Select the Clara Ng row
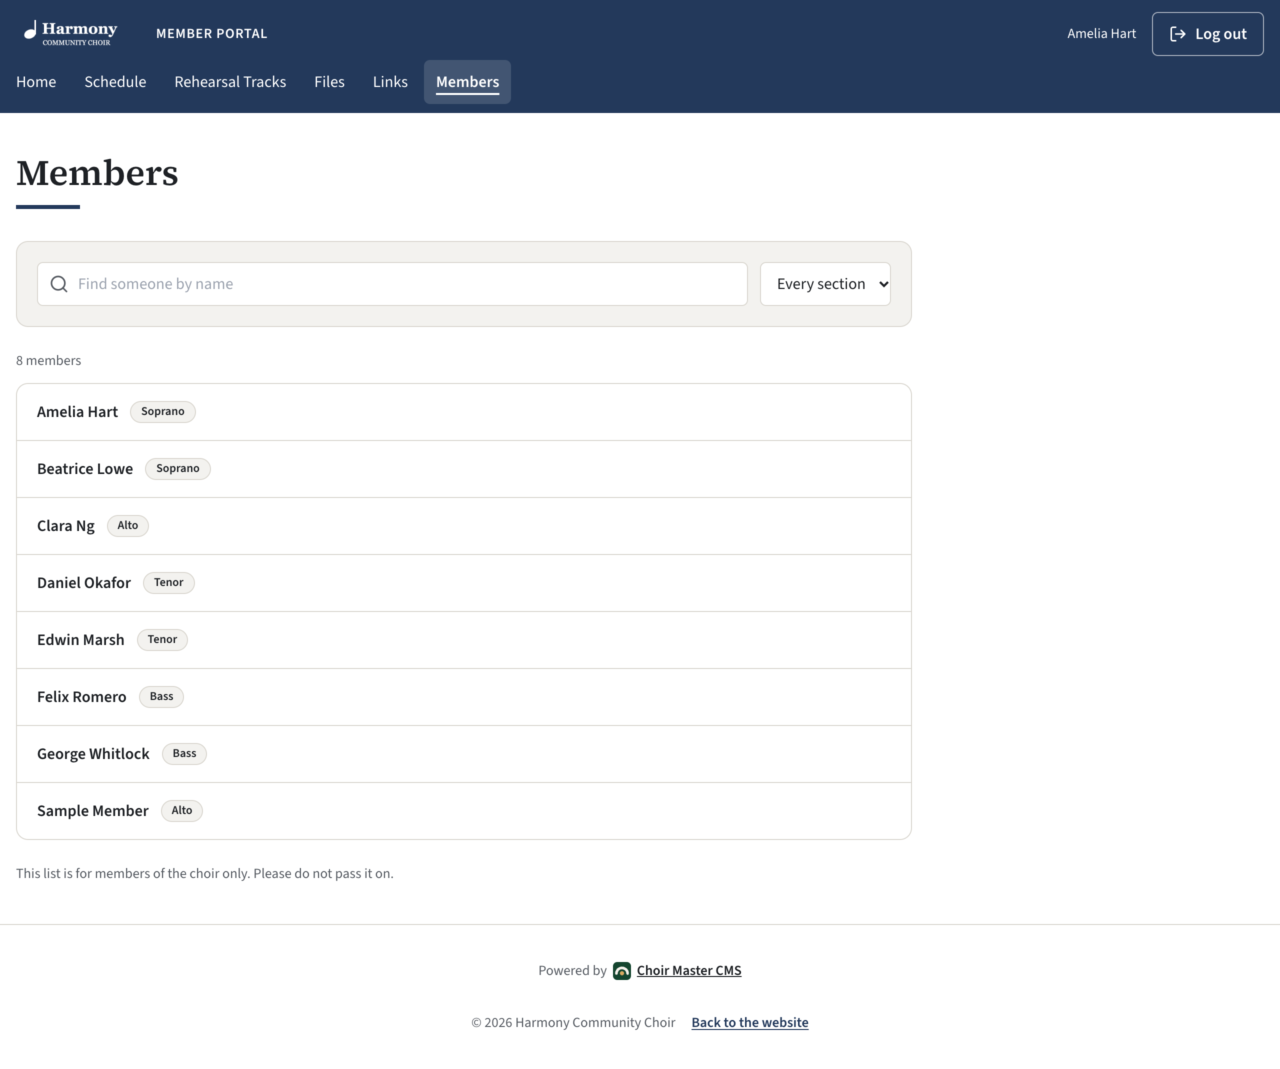1280x1069 pixels. tap(464, 526)
